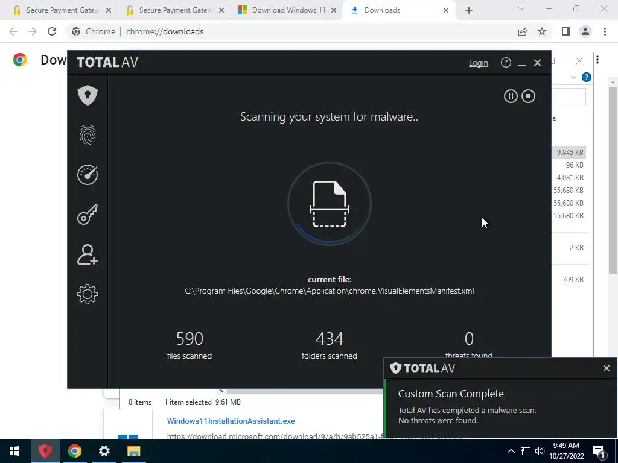Click the Login link in TotalAV
Screen dimensions: 618x463
coord(478,63)
